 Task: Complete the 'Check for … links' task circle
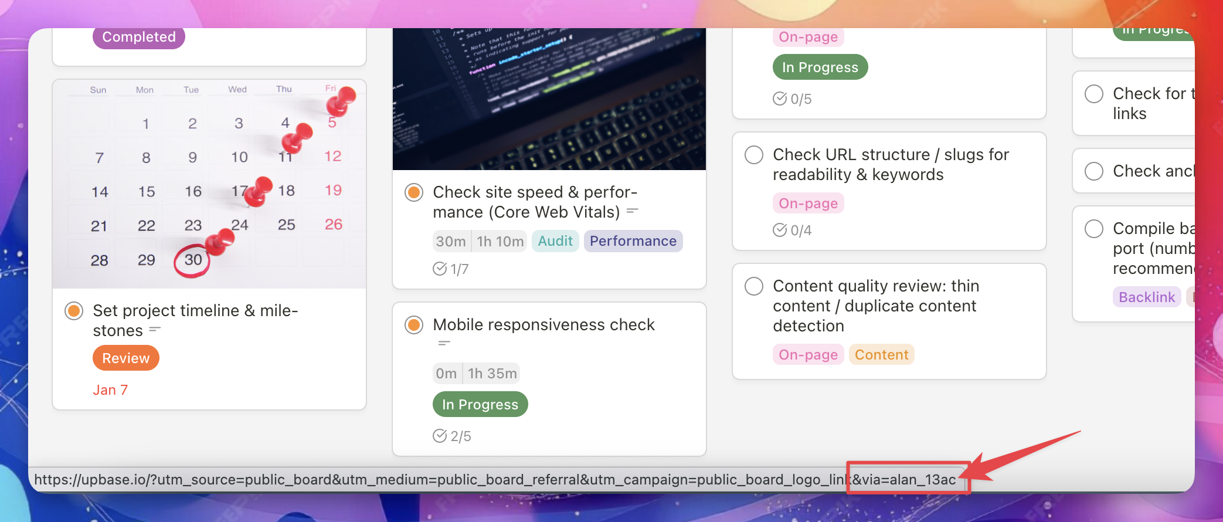(1094, 94)
